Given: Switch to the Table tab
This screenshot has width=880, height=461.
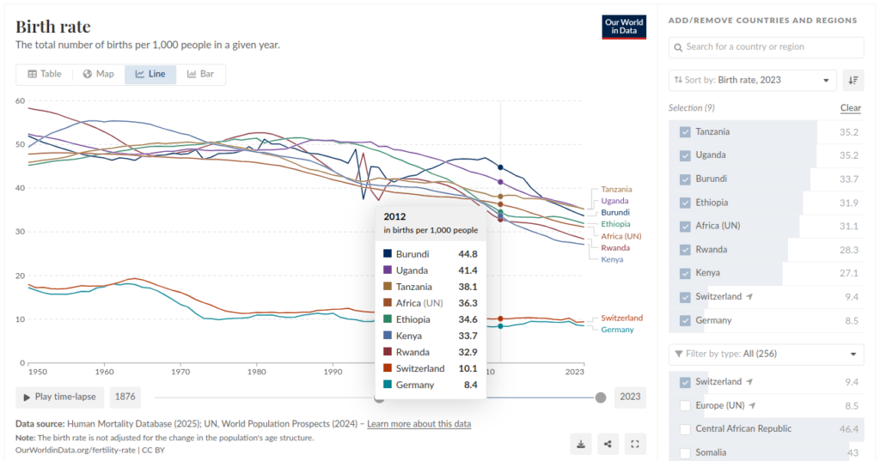Looking at the screenshot, I should click(x=45, y=75).
